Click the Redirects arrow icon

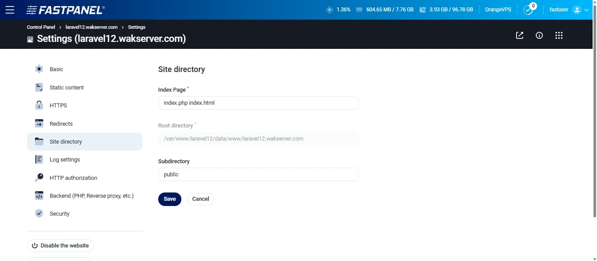coord(39,124)
